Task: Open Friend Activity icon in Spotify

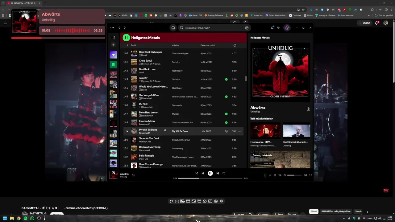Action: (278, 28)
